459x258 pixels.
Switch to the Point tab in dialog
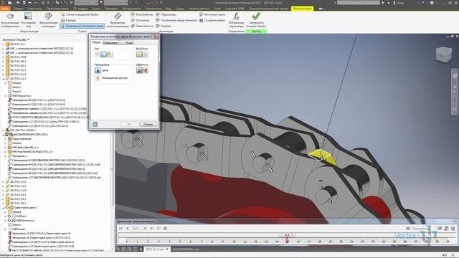coord(127,43)
